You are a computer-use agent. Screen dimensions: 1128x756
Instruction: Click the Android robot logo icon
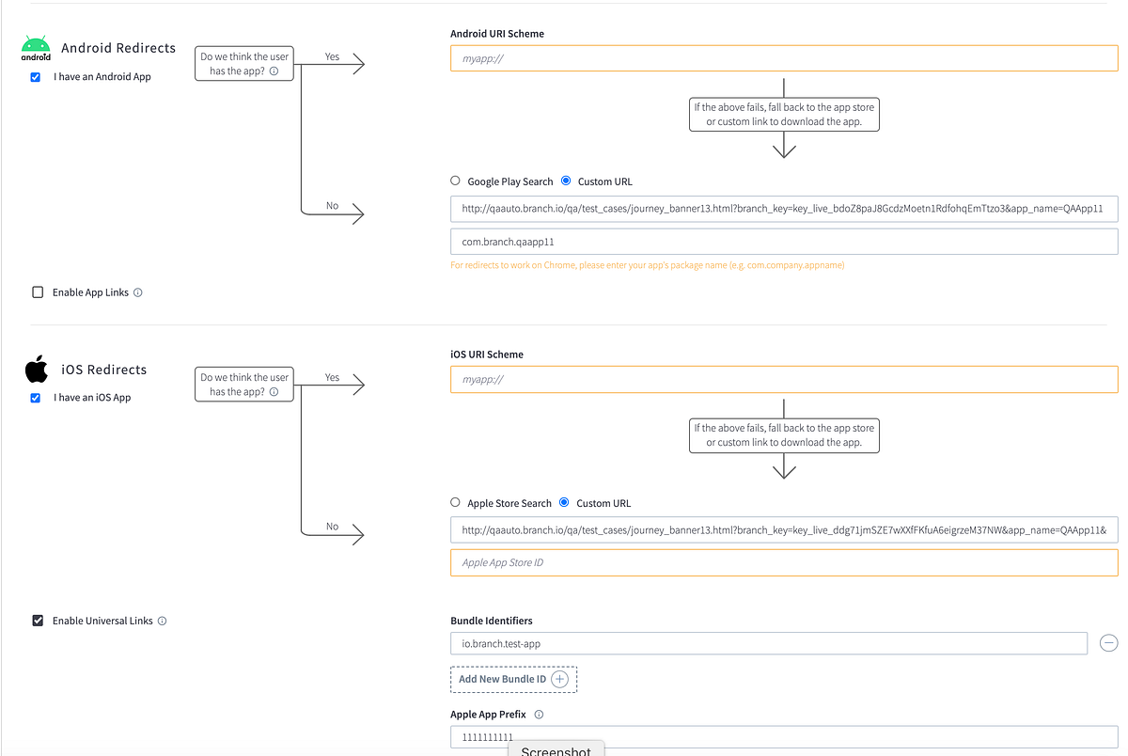[36, 44]
